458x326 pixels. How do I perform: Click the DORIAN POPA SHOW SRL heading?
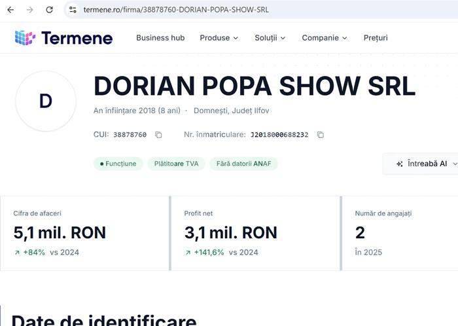pos(255,86)
